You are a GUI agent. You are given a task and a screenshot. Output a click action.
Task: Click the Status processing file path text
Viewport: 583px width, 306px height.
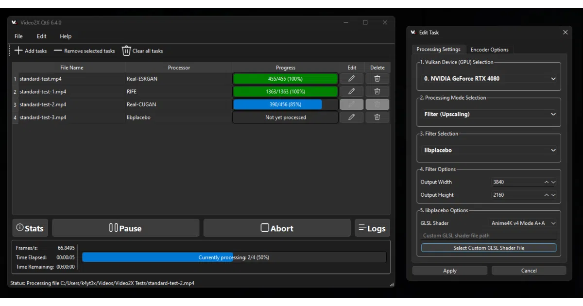(102, 283)
